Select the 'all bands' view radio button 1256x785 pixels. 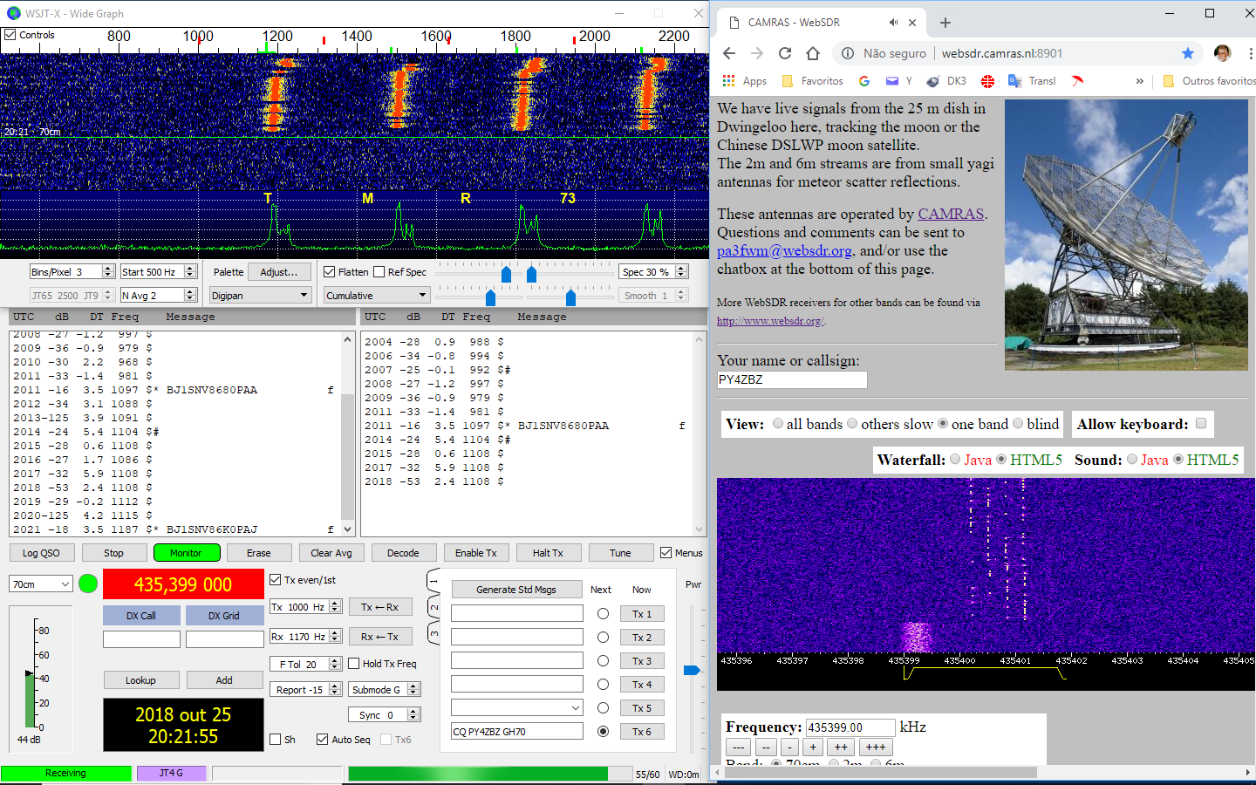coord(777,424)
